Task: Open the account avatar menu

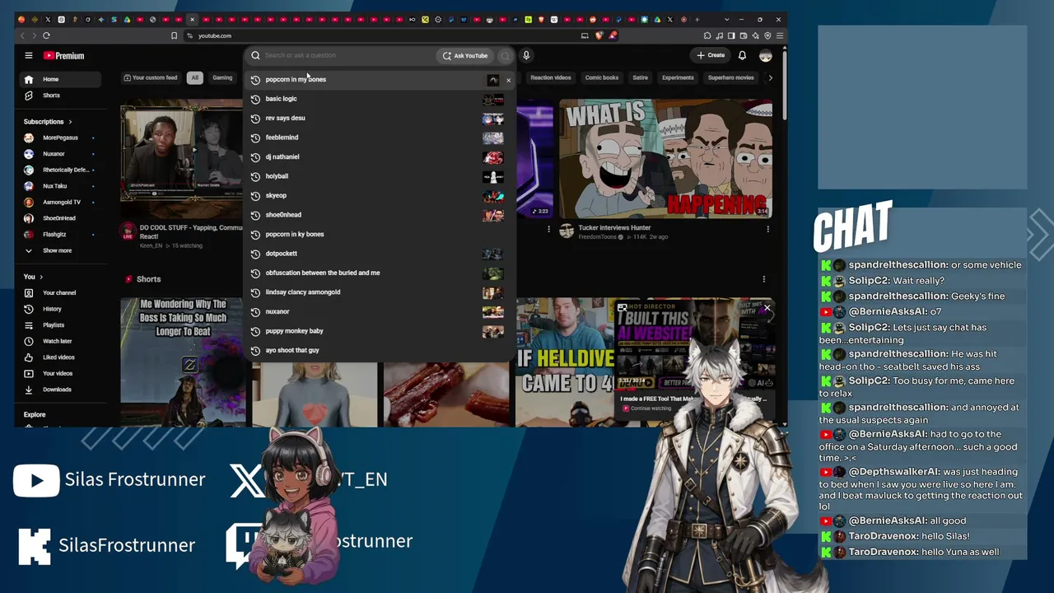Action: [x=766, y=56]
